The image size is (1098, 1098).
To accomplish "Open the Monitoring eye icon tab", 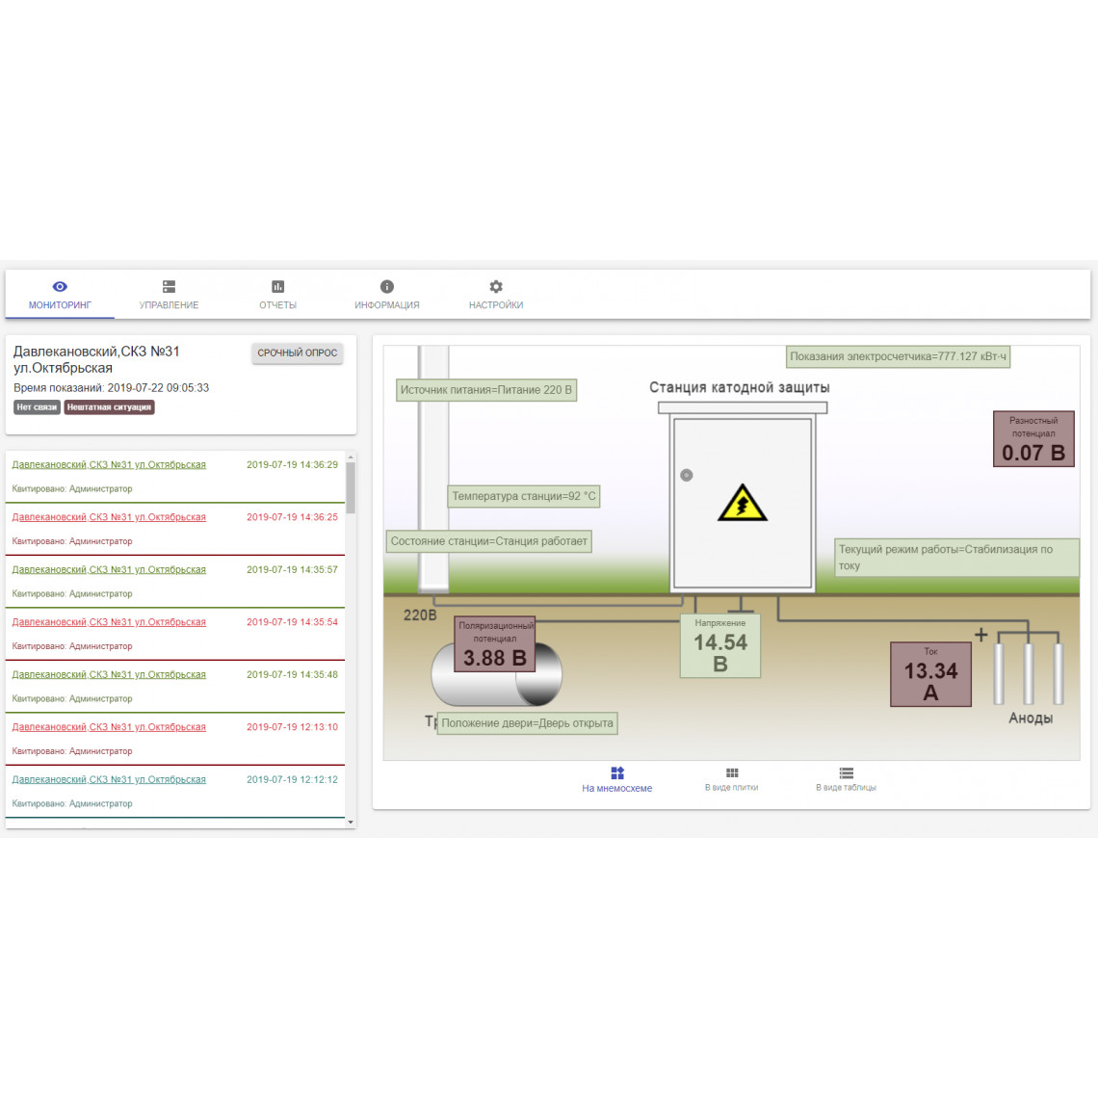I will [x=61, y=286].
